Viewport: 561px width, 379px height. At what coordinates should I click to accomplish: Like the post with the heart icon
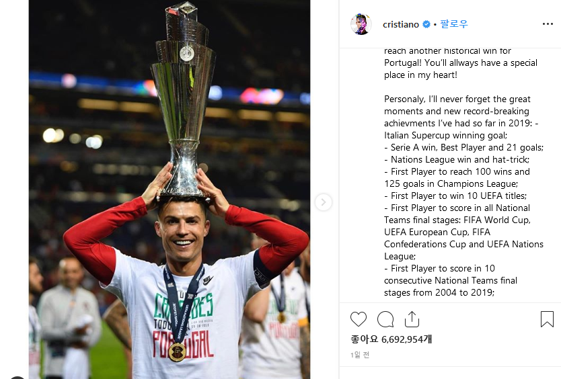pos(358,319)
